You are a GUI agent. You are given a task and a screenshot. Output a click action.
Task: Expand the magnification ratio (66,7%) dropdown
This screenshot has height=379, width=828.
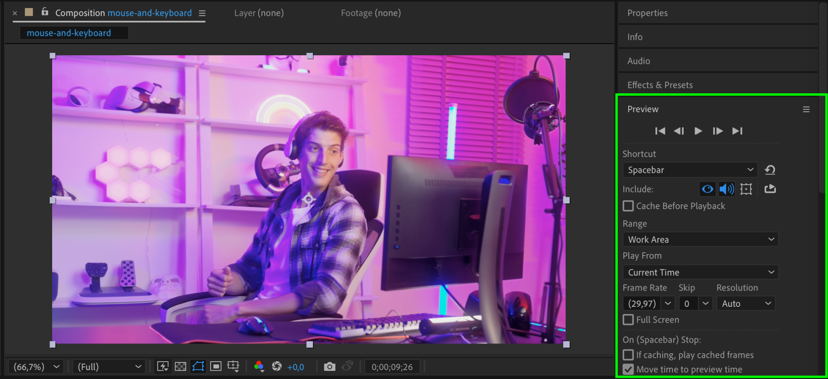point(36,366)
